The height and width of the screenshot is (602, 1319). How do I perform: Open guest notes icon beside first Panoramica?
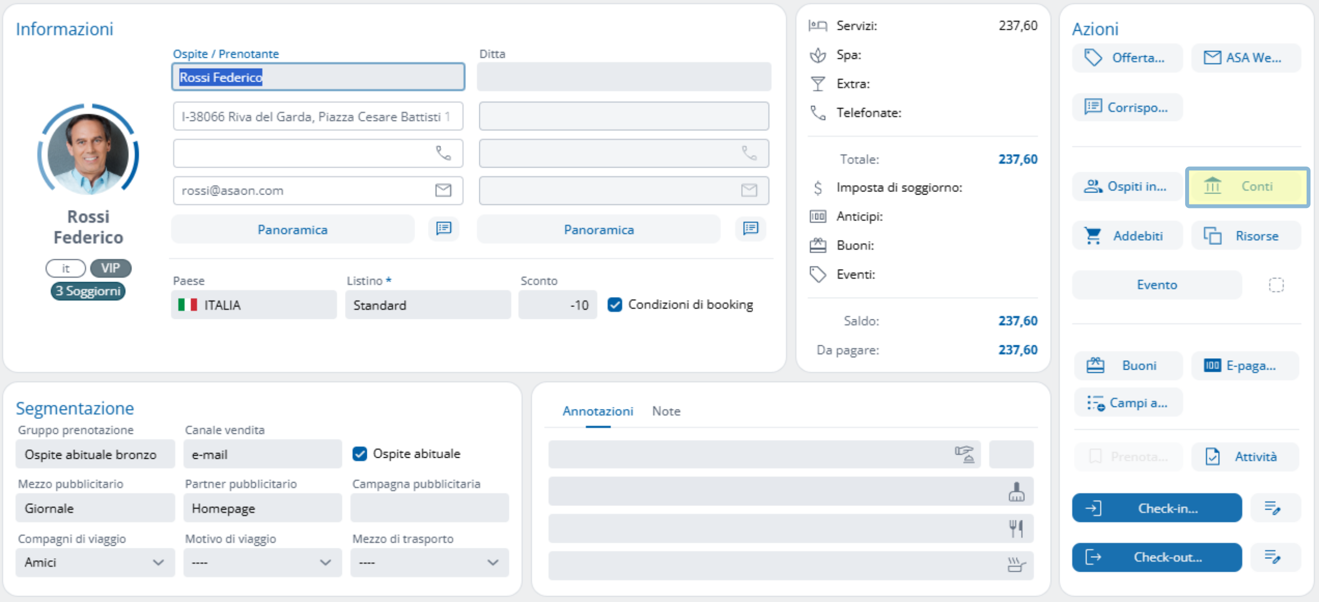pyautogui.click(x=443, y=228)
